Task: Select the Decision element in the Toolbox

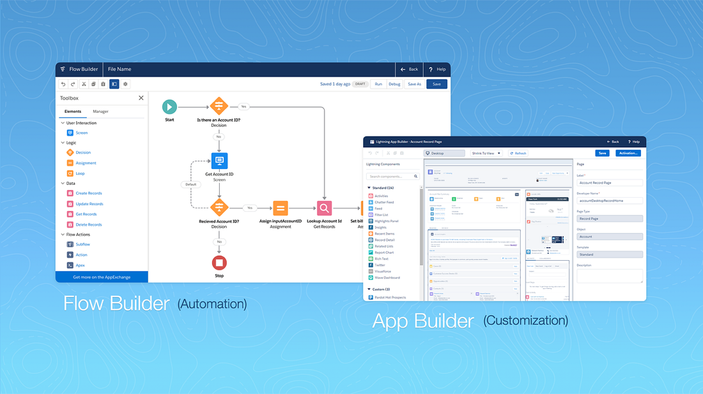Action: (82, 152)
